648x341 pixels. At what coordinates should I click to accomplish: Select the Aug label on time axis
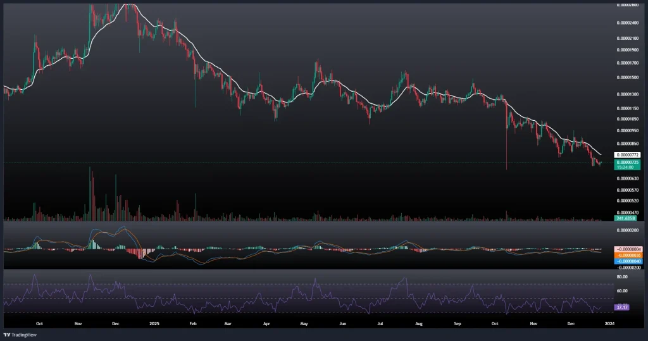(418, 322)
